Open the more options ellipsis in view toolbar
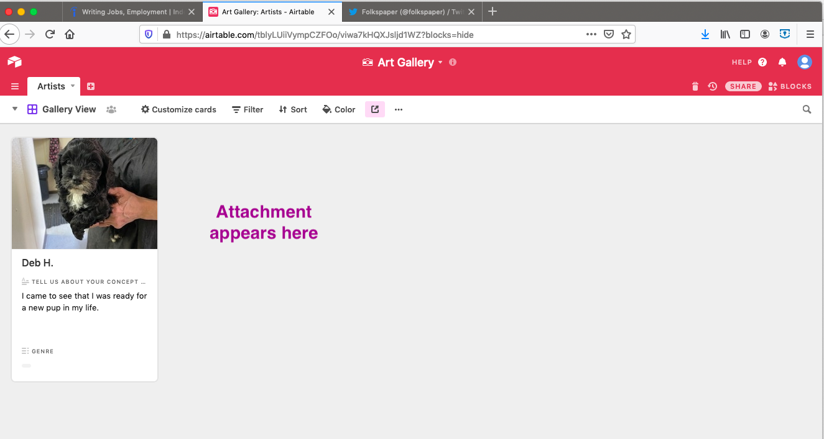The width and height of the screenshot is (824, 439). [399, 109]
